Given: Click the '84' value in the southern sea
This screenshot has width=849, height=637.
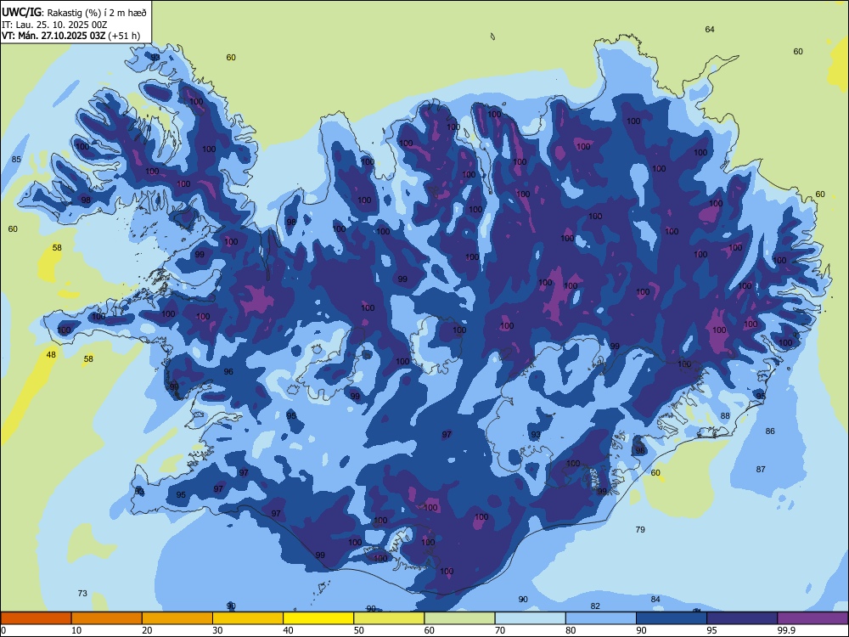Looking at the screenshot, I should [x=655, y=599].
